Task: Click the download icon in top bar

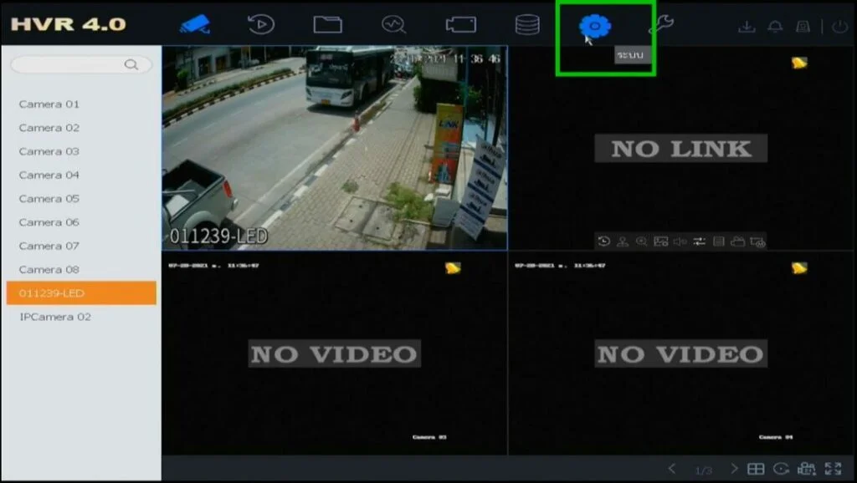Action: 746,27
